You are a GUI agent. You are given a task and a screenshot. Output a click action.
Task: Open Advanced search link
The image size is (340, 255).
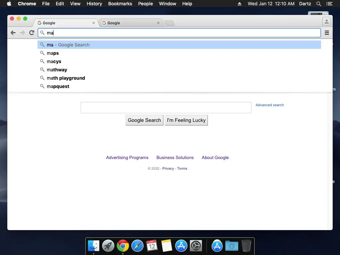[270, 105]
